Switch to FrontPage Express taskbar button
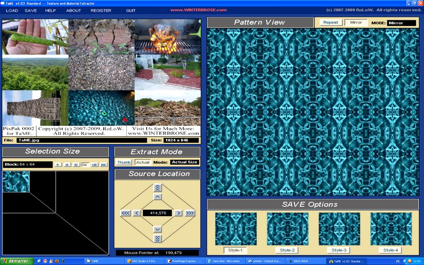 coord(185,261)
